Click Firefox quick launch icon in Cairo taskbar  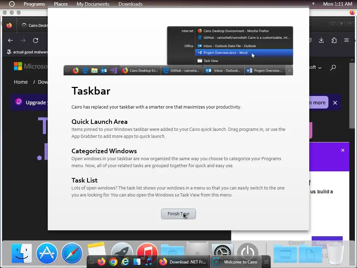(x=101, y=262)
